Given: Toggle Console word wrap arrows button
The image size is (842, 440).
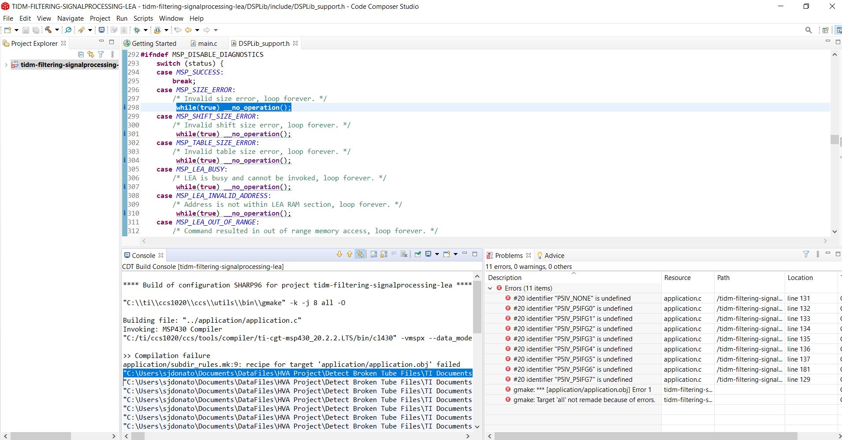Looking at the screenshot, I should [394, 254].
